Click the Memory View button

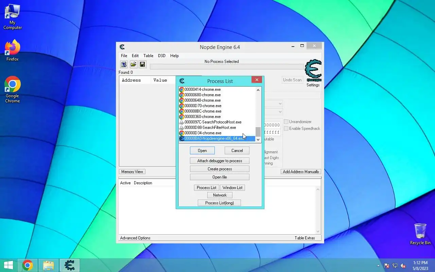[x=132, y=172]
